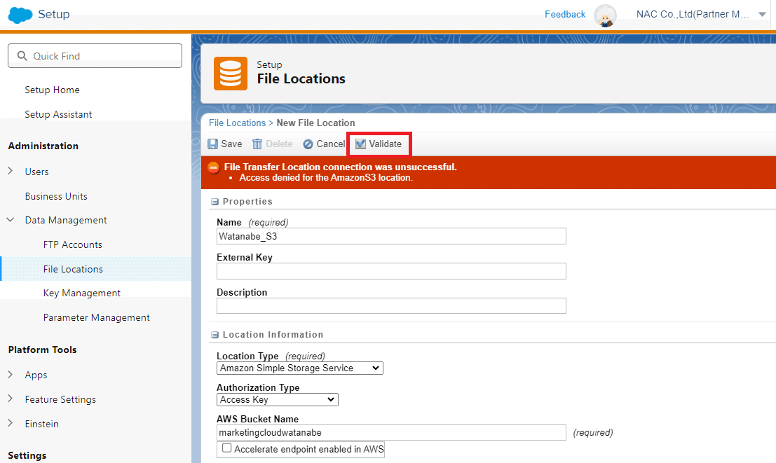Open the Astro avatar profile
This screenshot has width=776, height=463.
pos(605,15)
